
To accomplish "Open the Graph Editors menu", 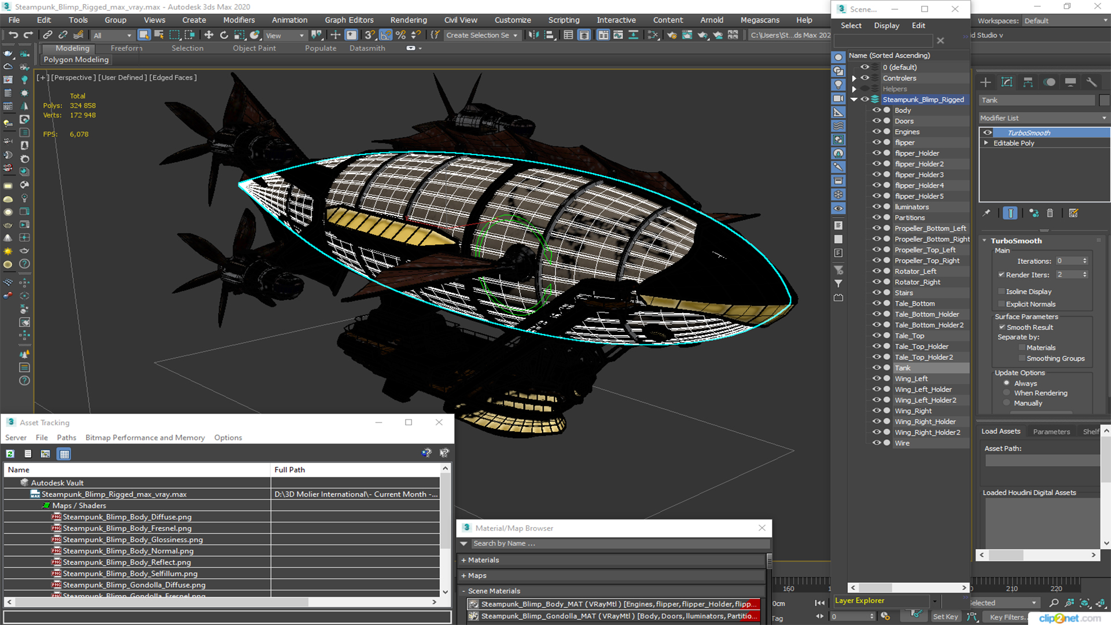I will point(349,20).
